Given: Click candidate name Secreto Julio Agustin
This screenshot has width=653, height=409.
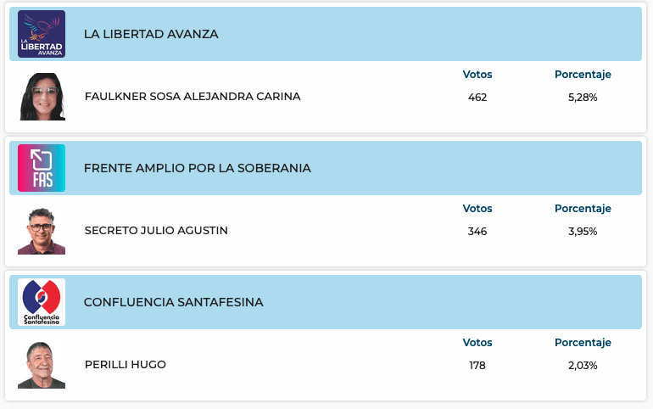Looking at the screenshot, I should pyautogui.click(x=156, y=231).
